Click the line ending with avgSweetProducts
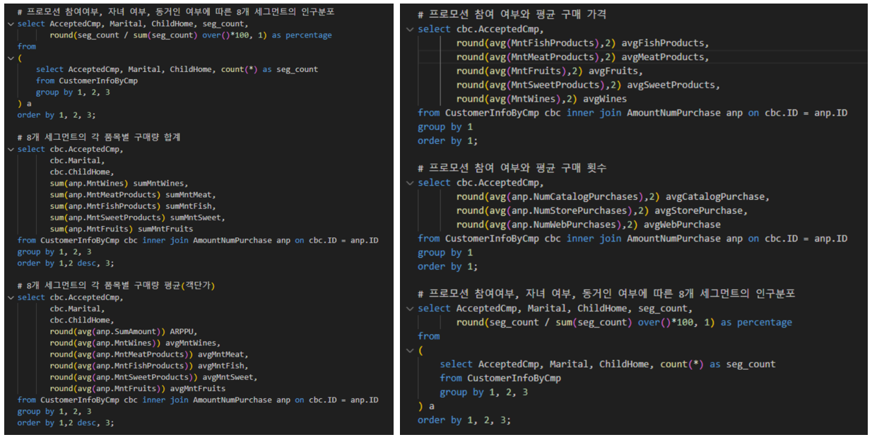The width and height of the screenshot is (872, 442). point(588,85)
